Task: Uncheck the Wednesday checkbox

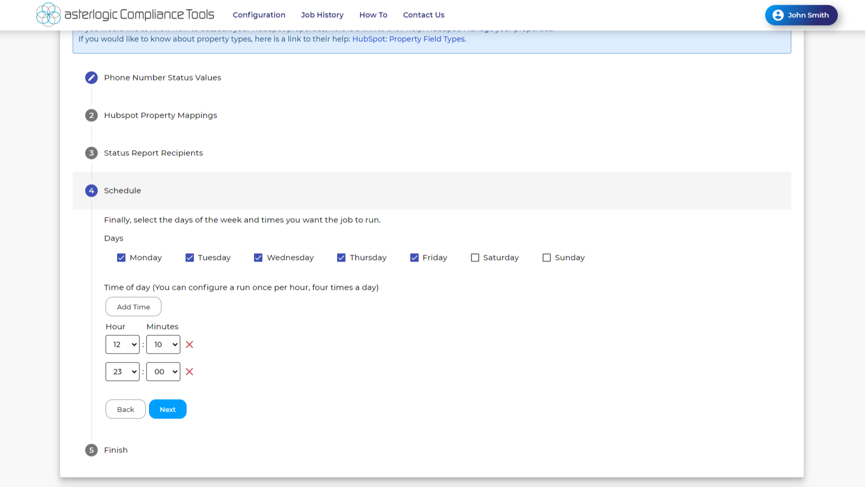Action: tap(258, 258)
